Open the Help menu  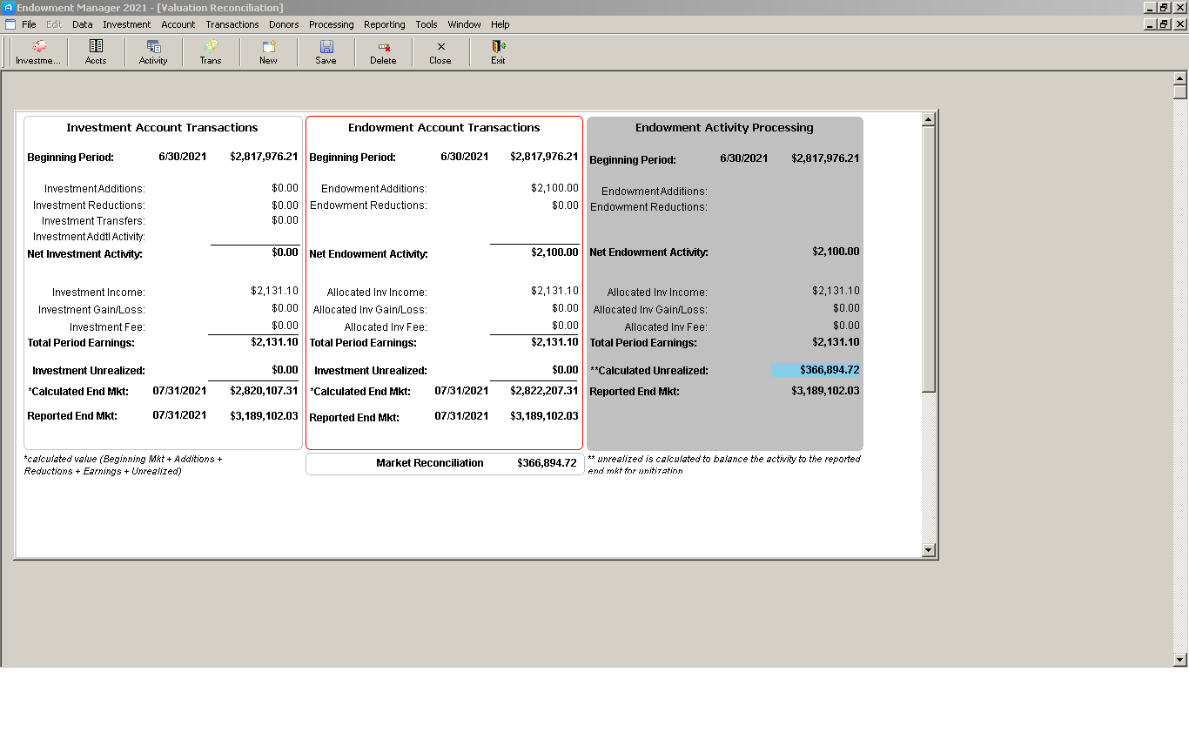pyautogui.click(x=500, y=24)
